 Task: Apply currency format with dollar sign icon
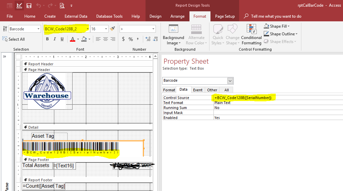pyautogui.click(x=123, y=39)
